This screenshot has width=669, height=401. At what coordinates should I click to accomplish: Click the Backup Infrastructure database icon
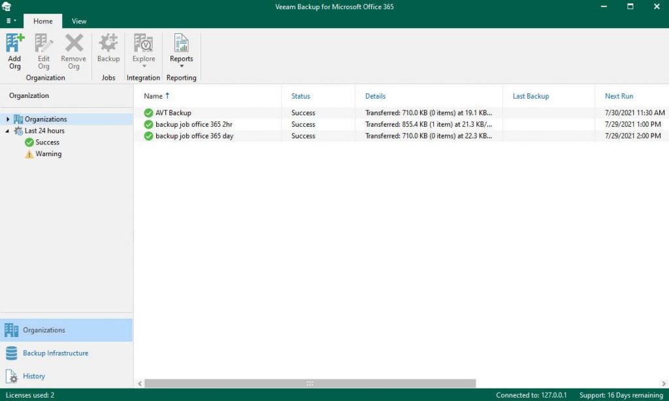click(12, 353)
